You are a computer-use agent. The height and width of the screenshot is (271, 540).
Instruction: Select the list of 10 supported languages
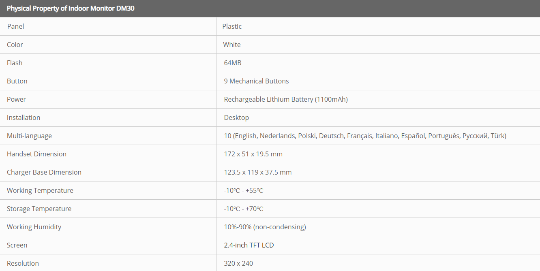tap(365, 136)
